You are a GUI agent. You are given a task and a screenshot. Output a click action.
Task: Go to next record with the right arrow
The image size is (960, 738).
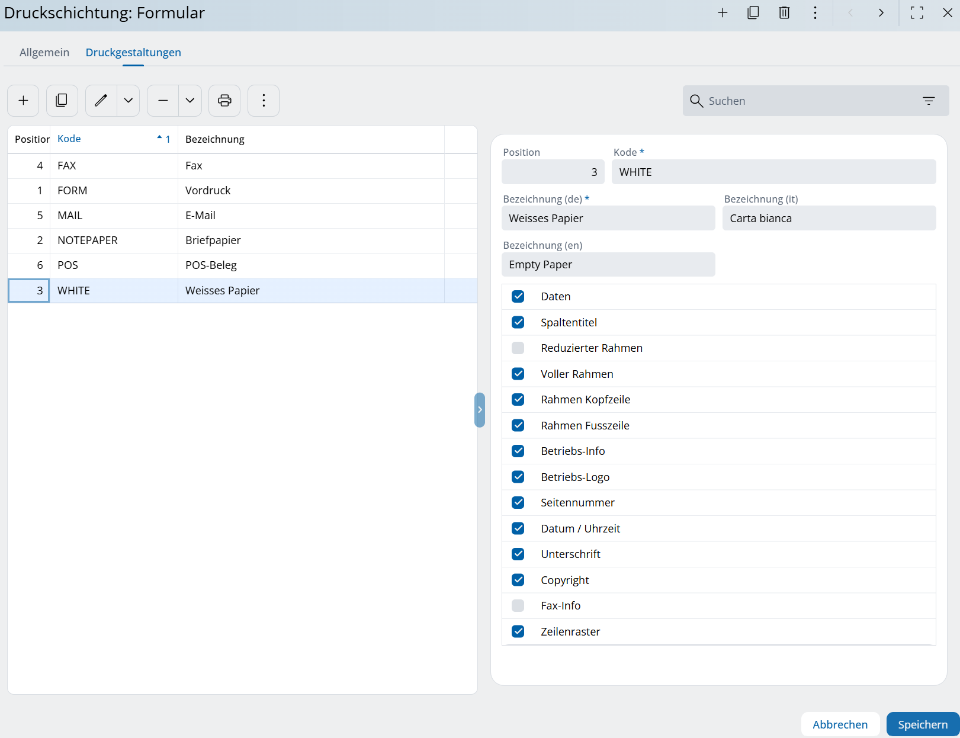(x=881, y=13)
